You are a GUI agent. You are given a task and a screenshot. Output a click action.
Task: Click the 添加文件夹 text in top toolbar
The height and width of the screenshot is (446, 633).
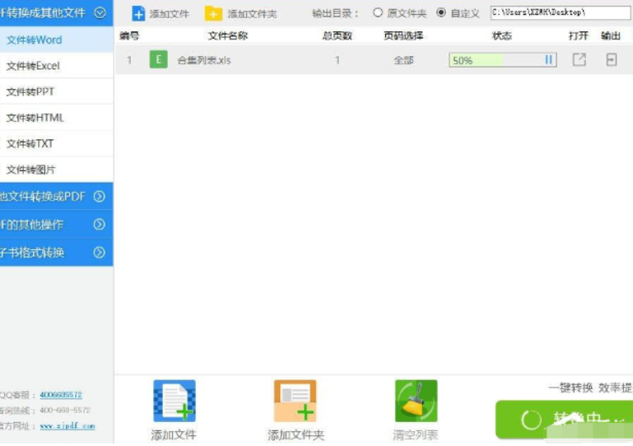[x=252, y=14]
